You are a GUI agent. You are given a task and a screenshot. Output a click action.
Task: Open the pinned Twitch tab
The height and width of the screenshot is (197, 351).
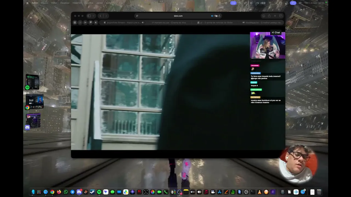pyautogui.click(x=90, y=22)
